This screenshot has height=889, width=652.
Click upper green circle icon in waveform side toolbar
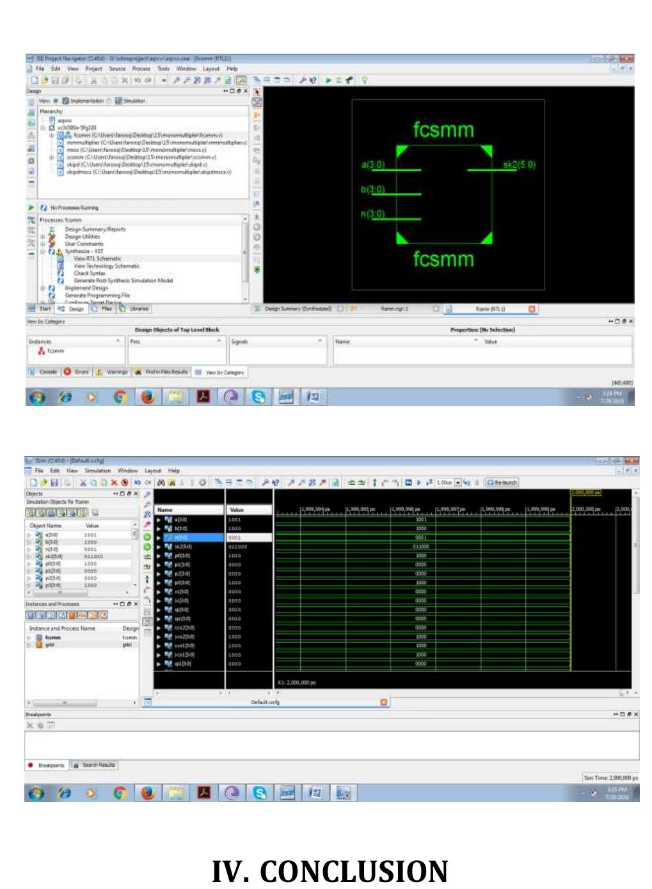point(147,537)
